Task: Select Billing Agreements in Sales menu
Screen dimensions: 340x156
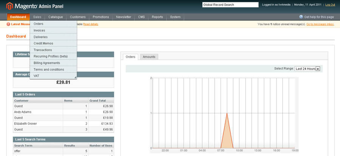Action: (x=53, y=63)
